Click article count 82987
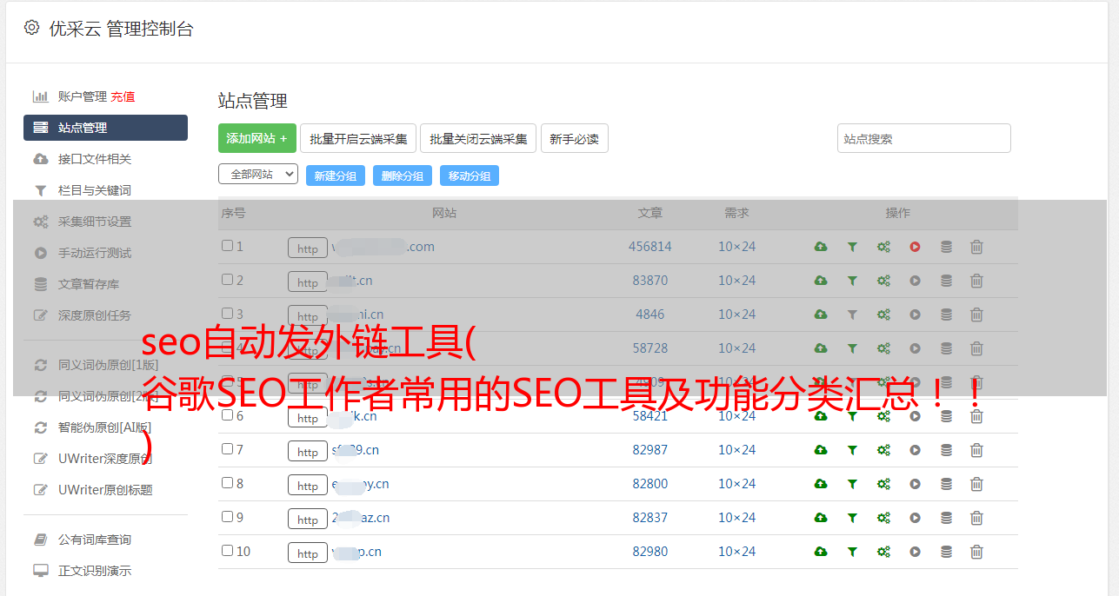Image resolution: width=1119 pixels, height=596 pixels. tap(650, 450)
